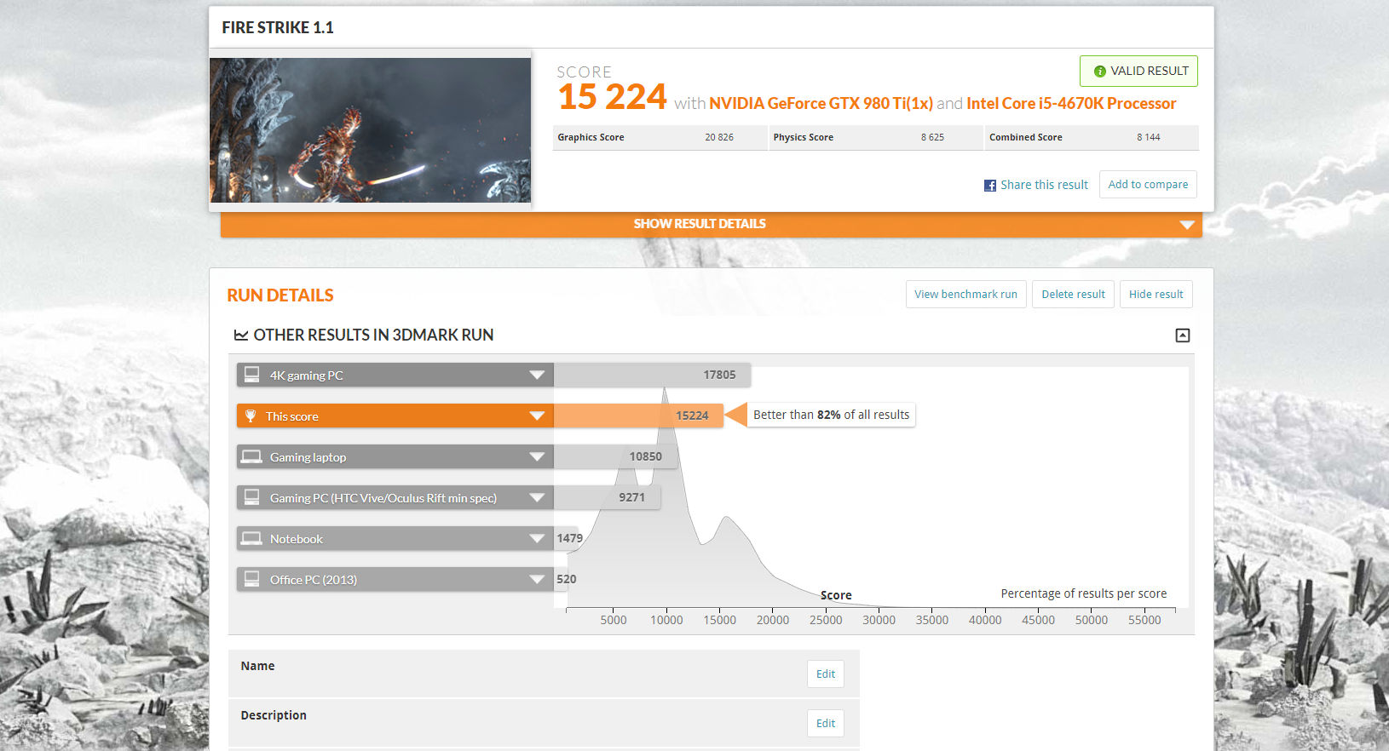Viewport: 1389px width, 751px height.
Task: Collapse the Other Results in 3DMark Run panel
Action: (1182, 335)
